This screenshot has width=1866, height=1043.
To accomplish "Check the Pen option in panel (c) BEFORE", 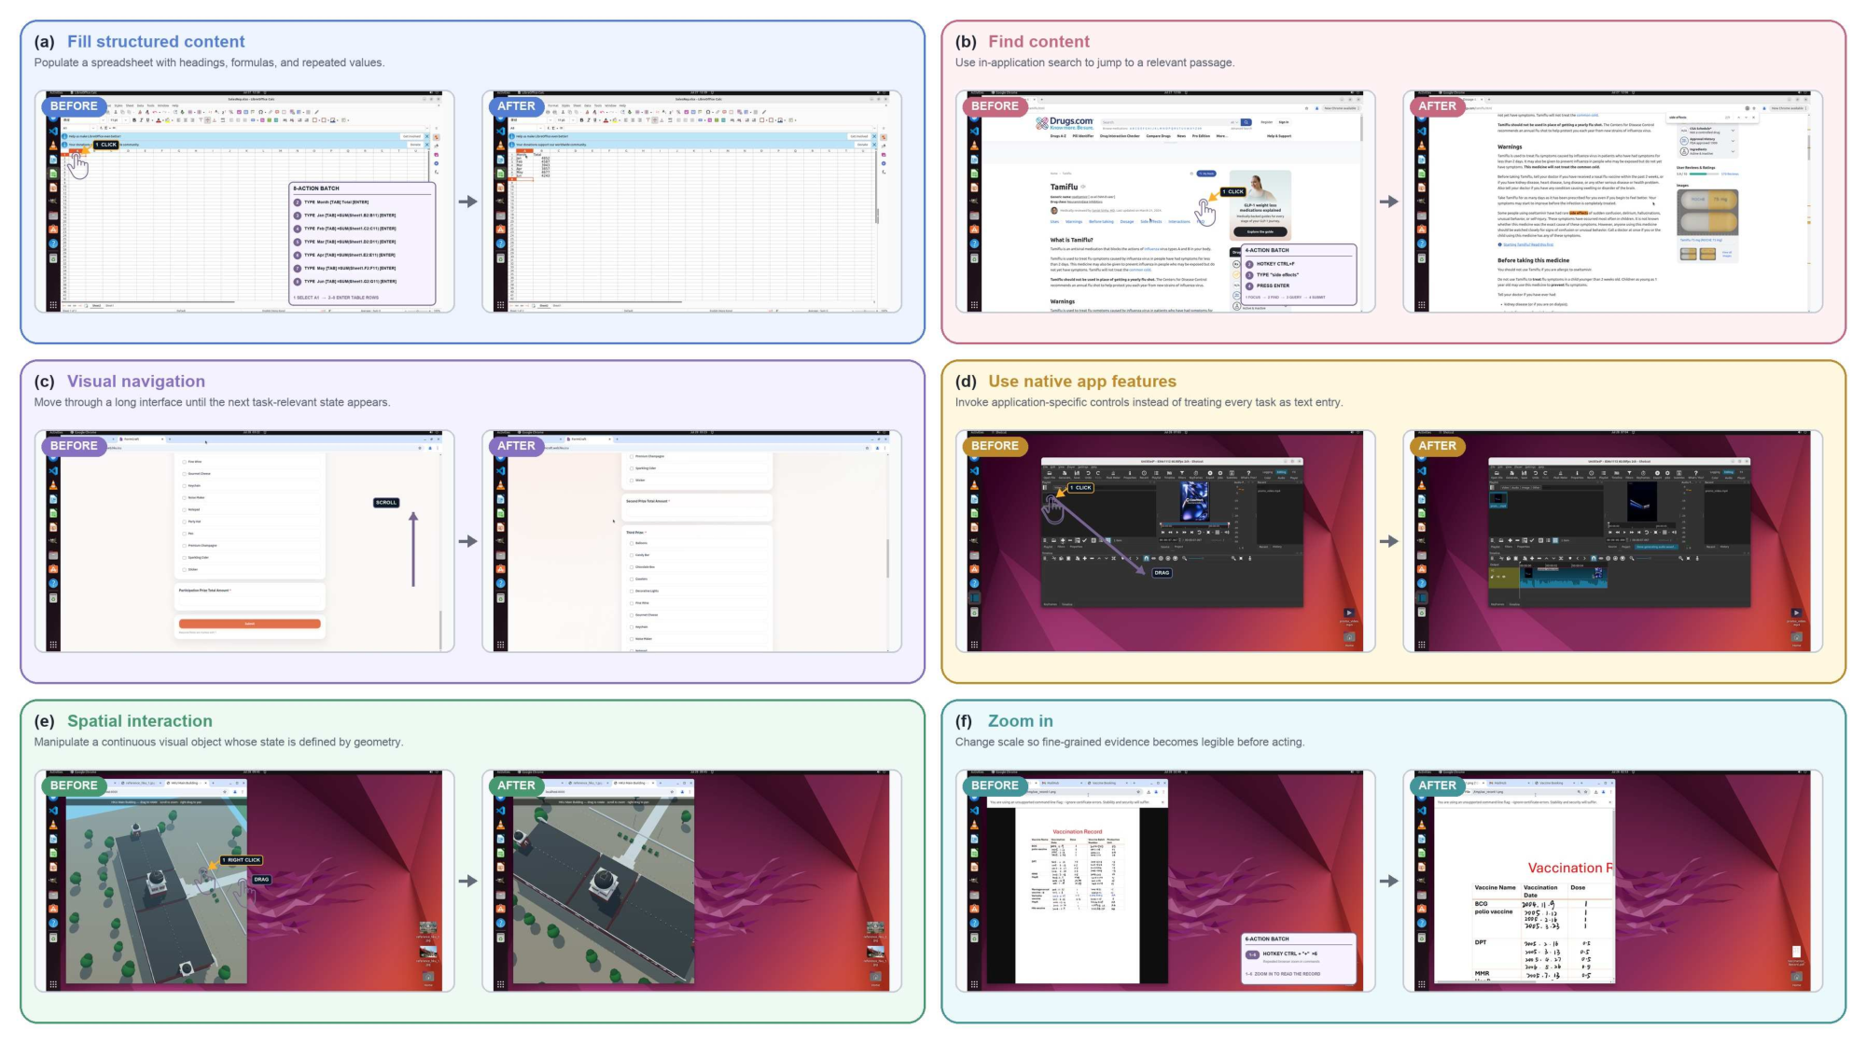I will 184,534.
